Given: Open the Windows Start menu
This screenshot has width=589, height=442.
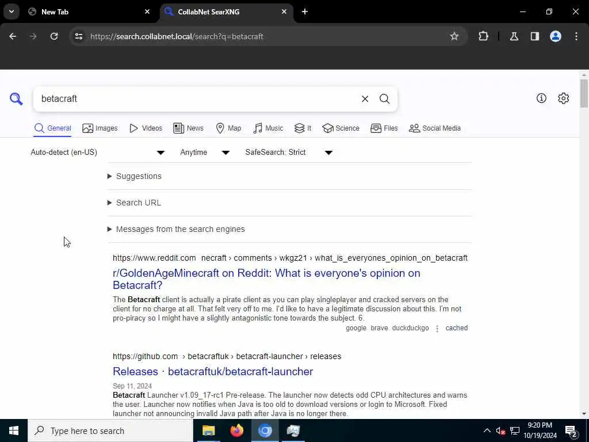Looking at the screenshot, I should 14,430.
